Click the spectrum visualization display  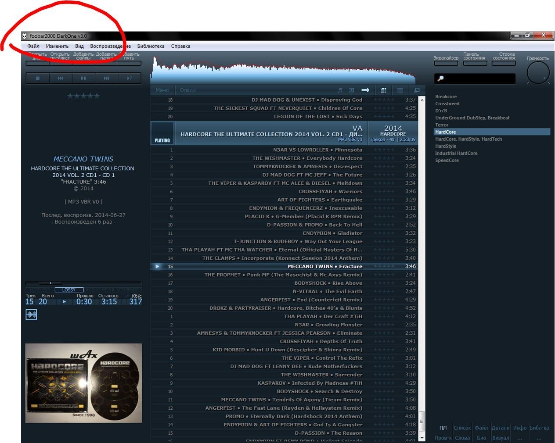coord(283,70)
